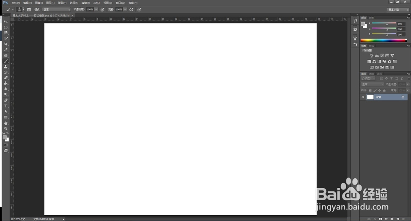Add Color Balance adjustment layer
The image size is (411, 221).
(x=374, y=62)
